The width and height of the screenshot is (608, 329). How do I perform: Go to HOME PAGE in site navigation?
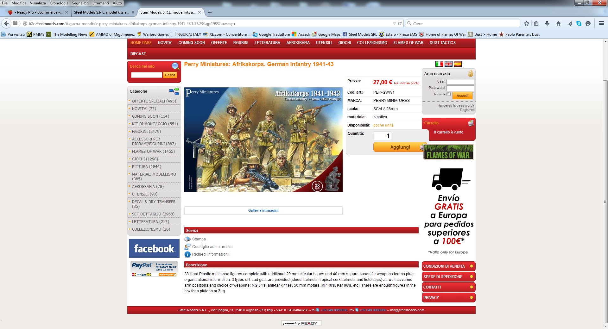click(141, 43)
